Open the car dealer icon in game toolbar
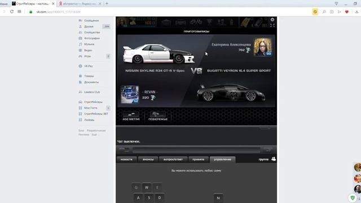 180,23
